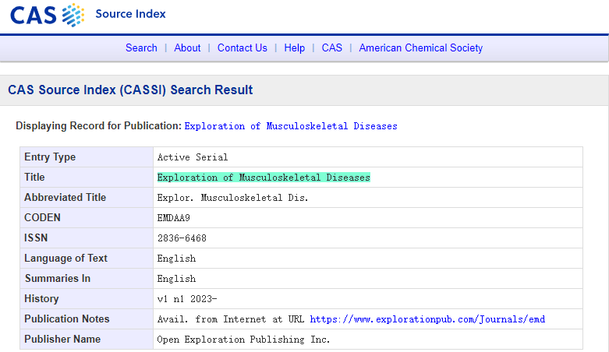609x352 pixels.
Task: Open the Contact Us nav link
Action: coord(243,48)
